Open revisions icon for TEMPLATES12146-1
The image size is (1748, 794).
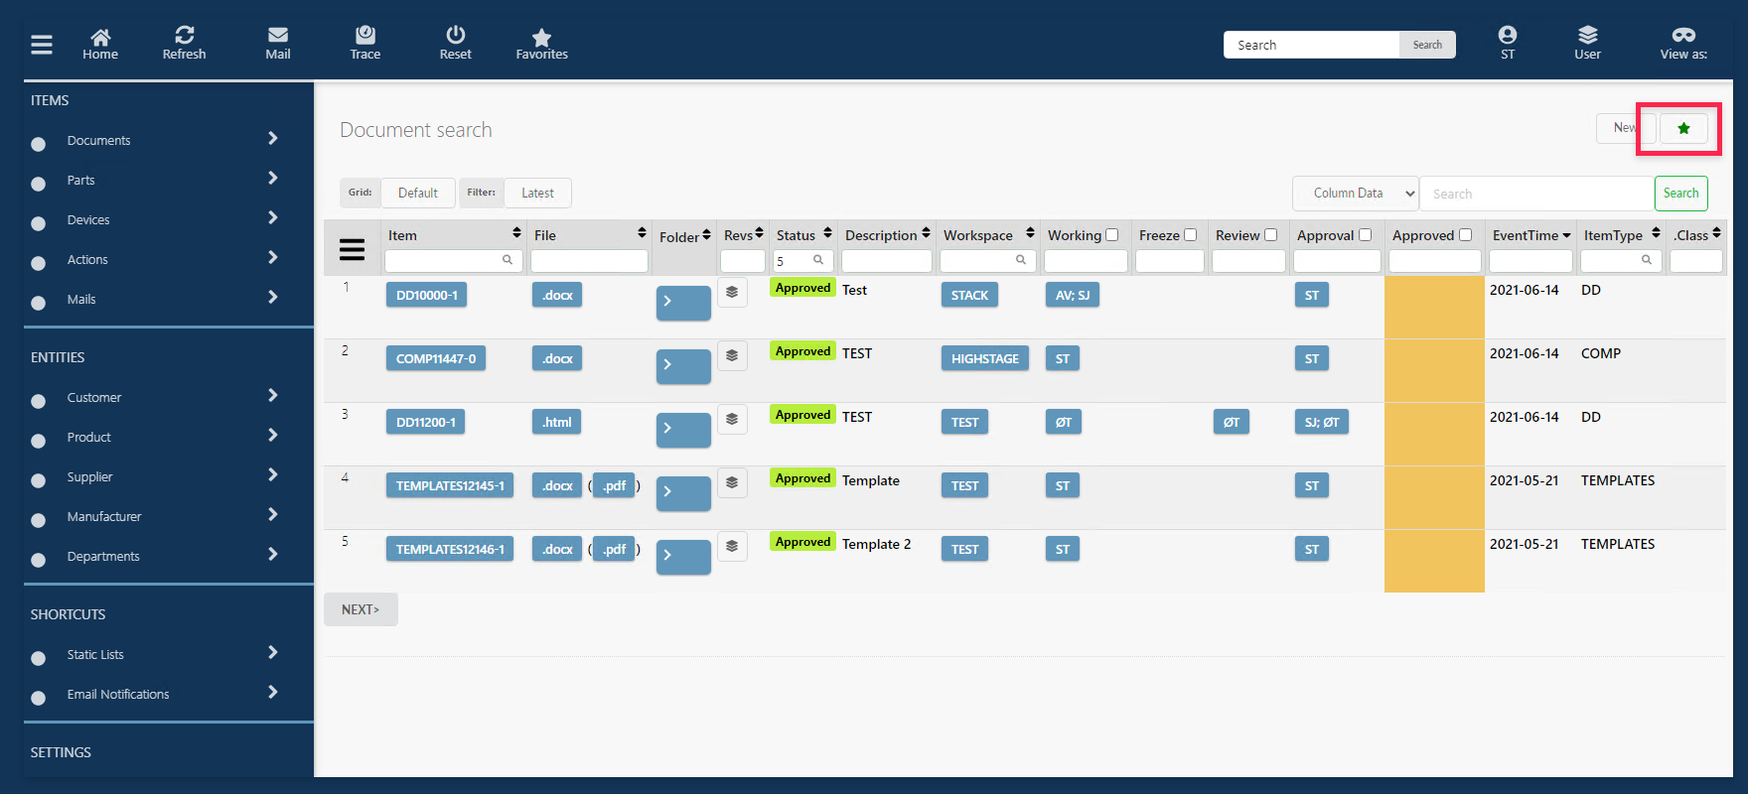tap(732, 546)
